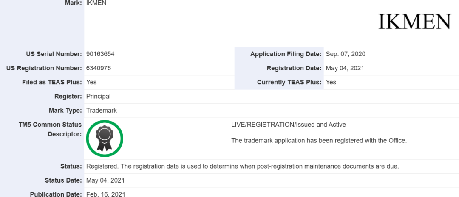This screenshot has height=197, width=459.
Task: Click the Status Date value
Action: [105, 180]
